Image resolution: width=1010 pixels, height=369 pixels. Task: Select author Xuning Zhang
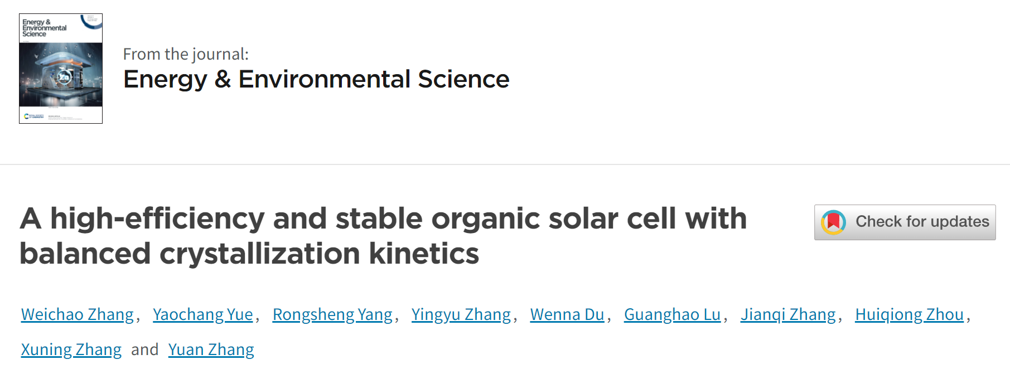click(71, 349)
